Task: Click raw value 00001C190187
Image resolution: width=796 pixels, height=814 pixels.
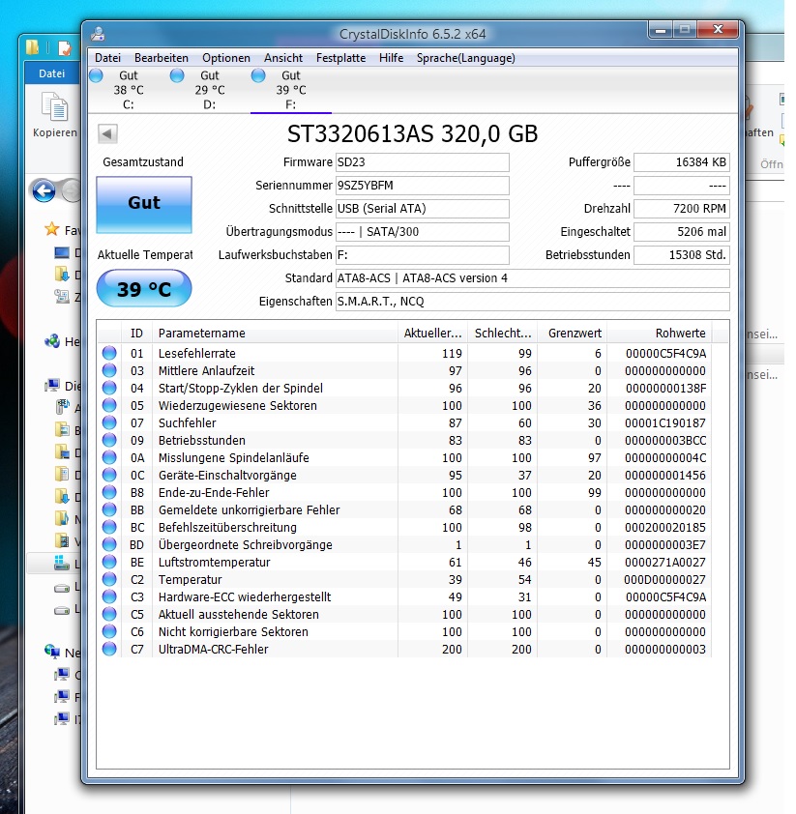Action: click(665, 423)
